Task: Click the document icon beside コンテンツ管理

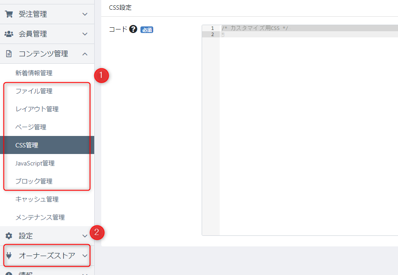Action: click(8, 54)
